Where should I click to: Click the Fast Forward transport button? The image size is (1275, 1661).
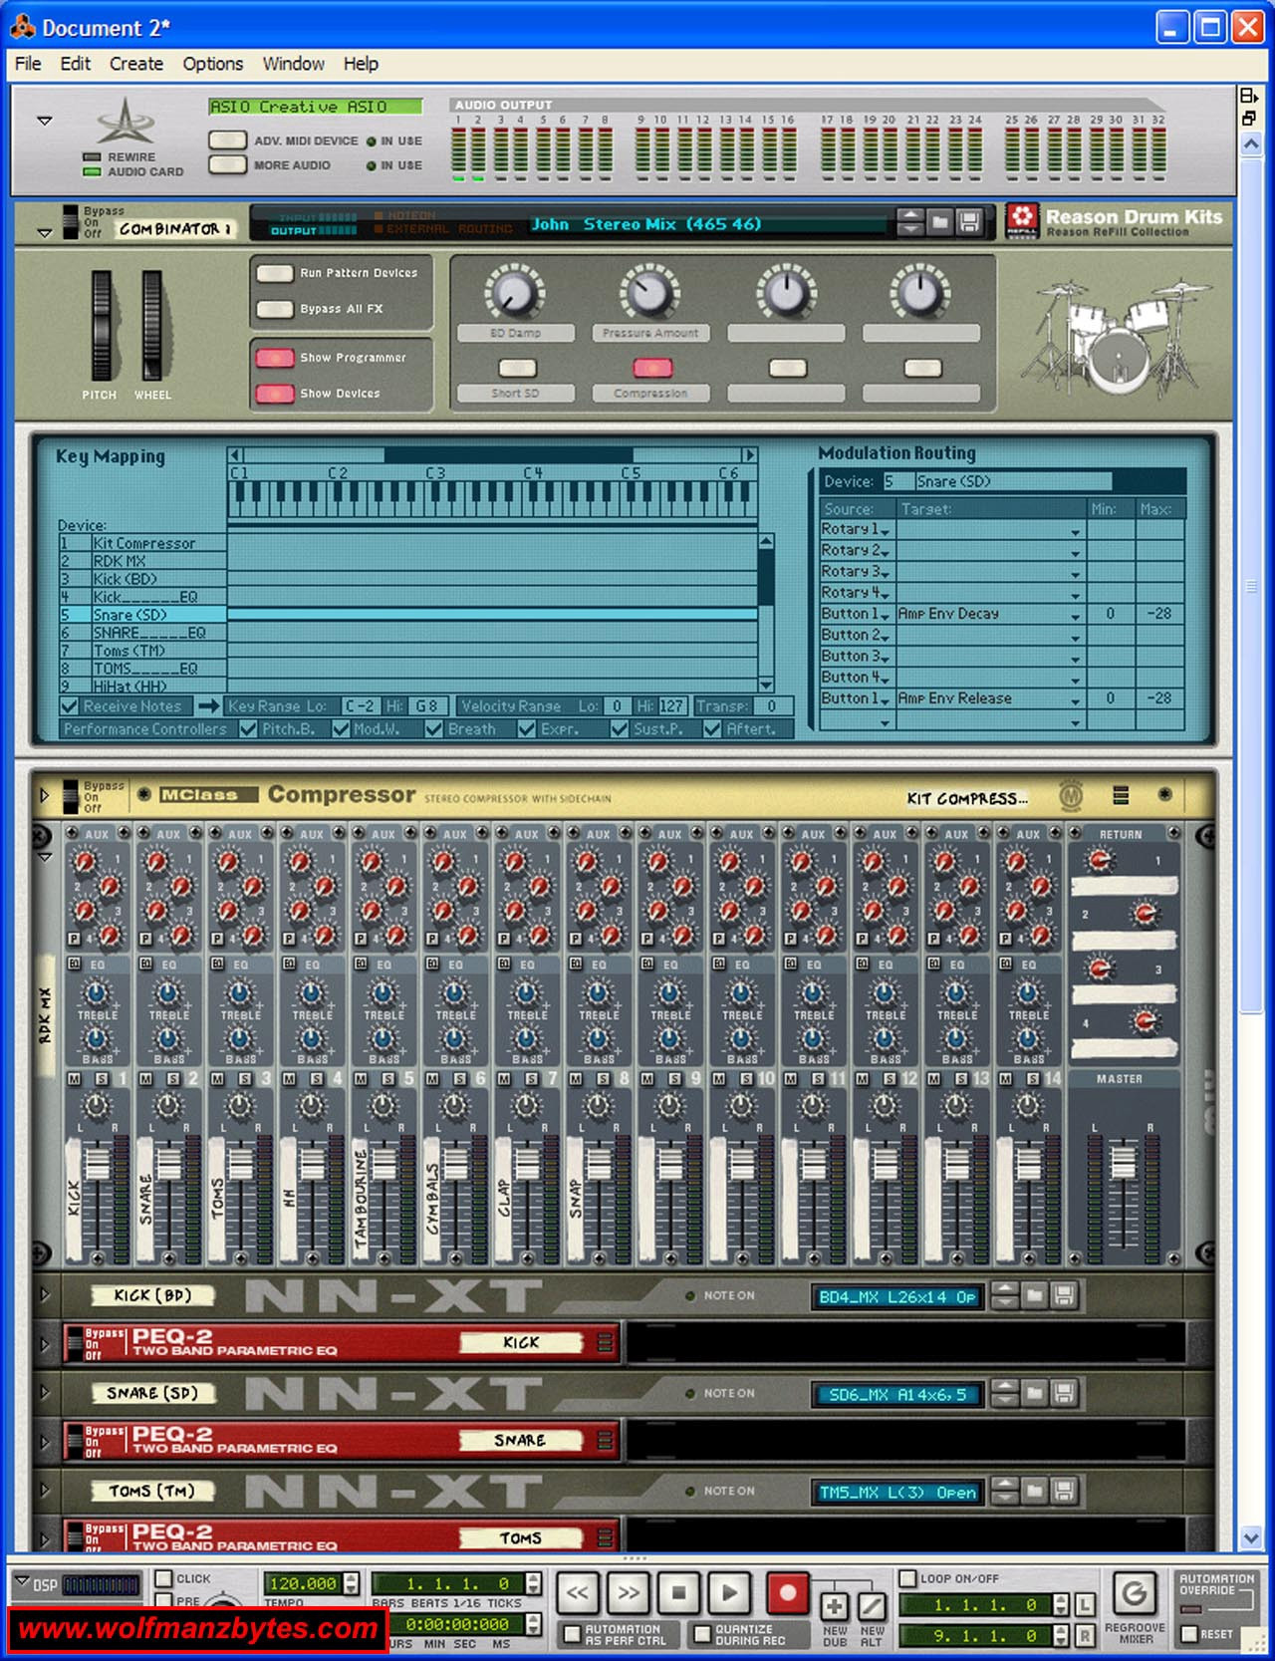pos(628,1593)
